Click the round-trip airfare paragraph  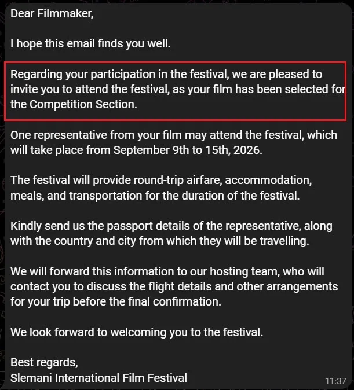161,188
